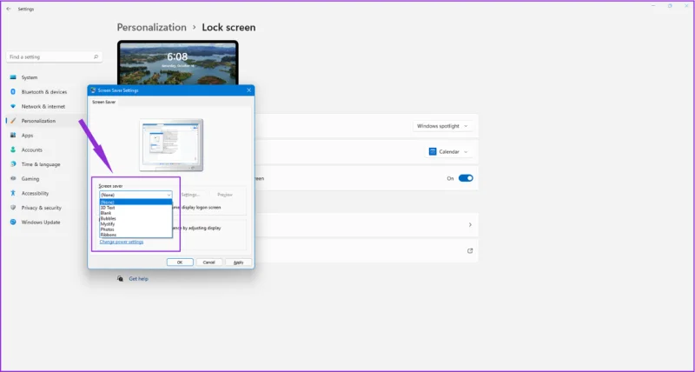Open the Change power settings link
The image size is (695, 372).
[122, 242]
